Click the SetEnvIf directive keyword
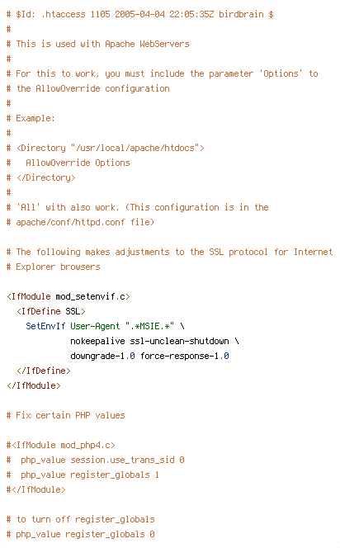The width and height of the screenshot is (340, 548). [x=45, y=326]
